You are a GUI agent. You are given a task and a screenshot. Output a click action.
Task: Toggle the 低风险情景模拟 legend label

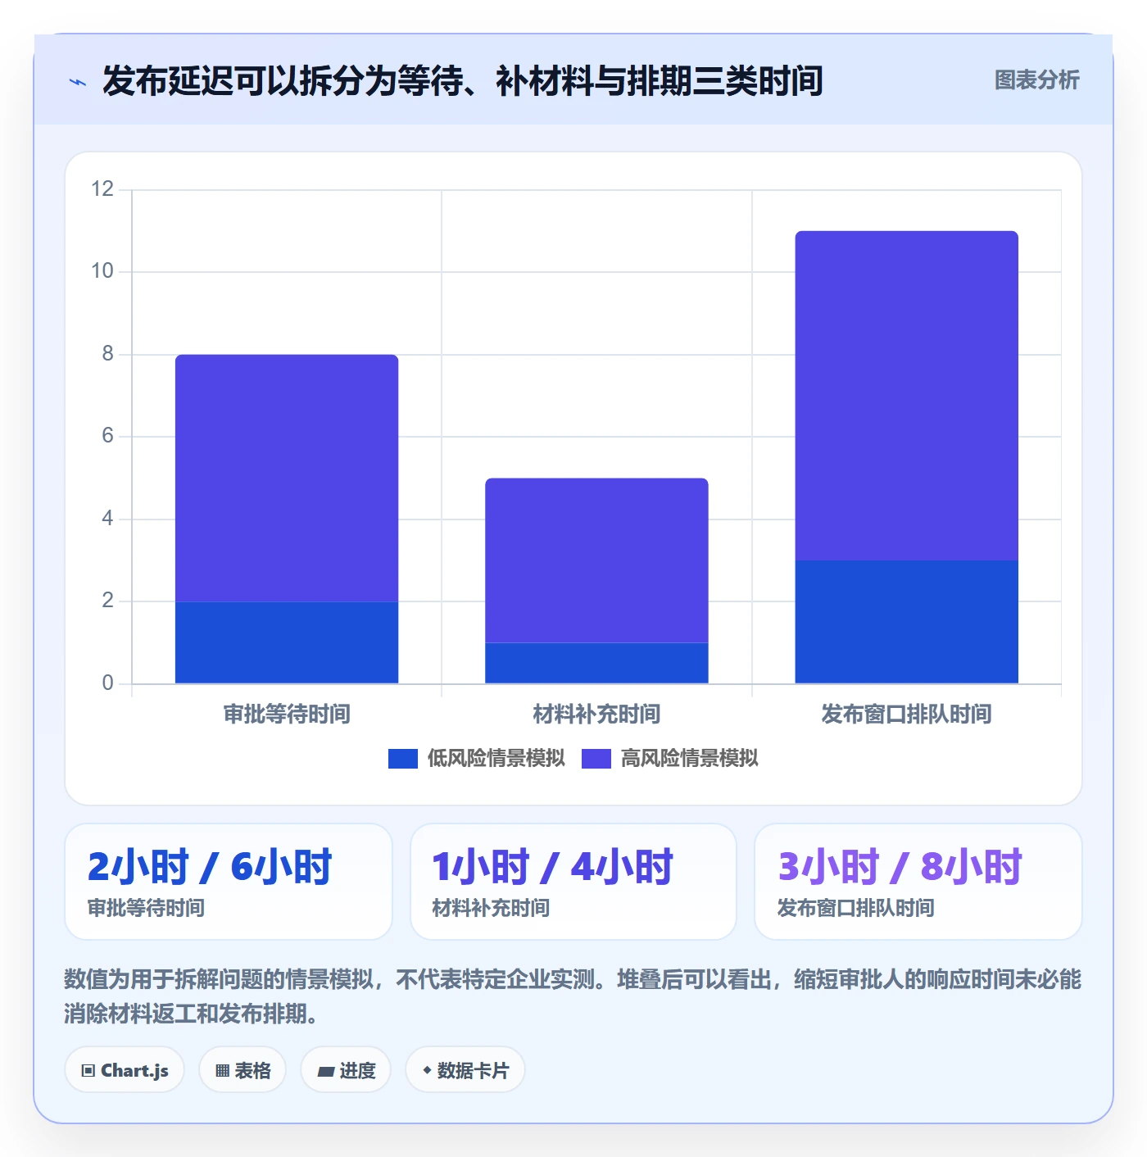[496, 759]
